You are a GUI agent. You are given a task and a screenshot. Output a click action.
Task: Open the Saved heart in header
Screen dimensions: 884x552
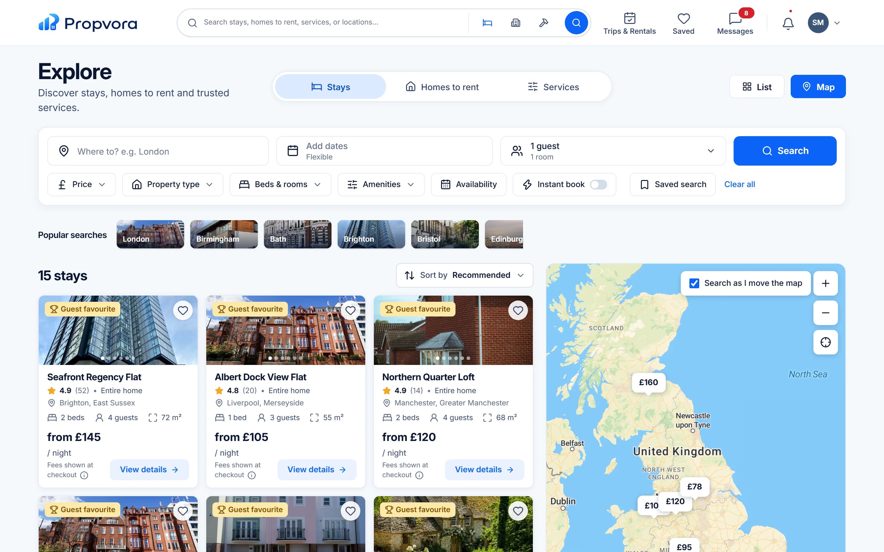[x=684, y=23]
